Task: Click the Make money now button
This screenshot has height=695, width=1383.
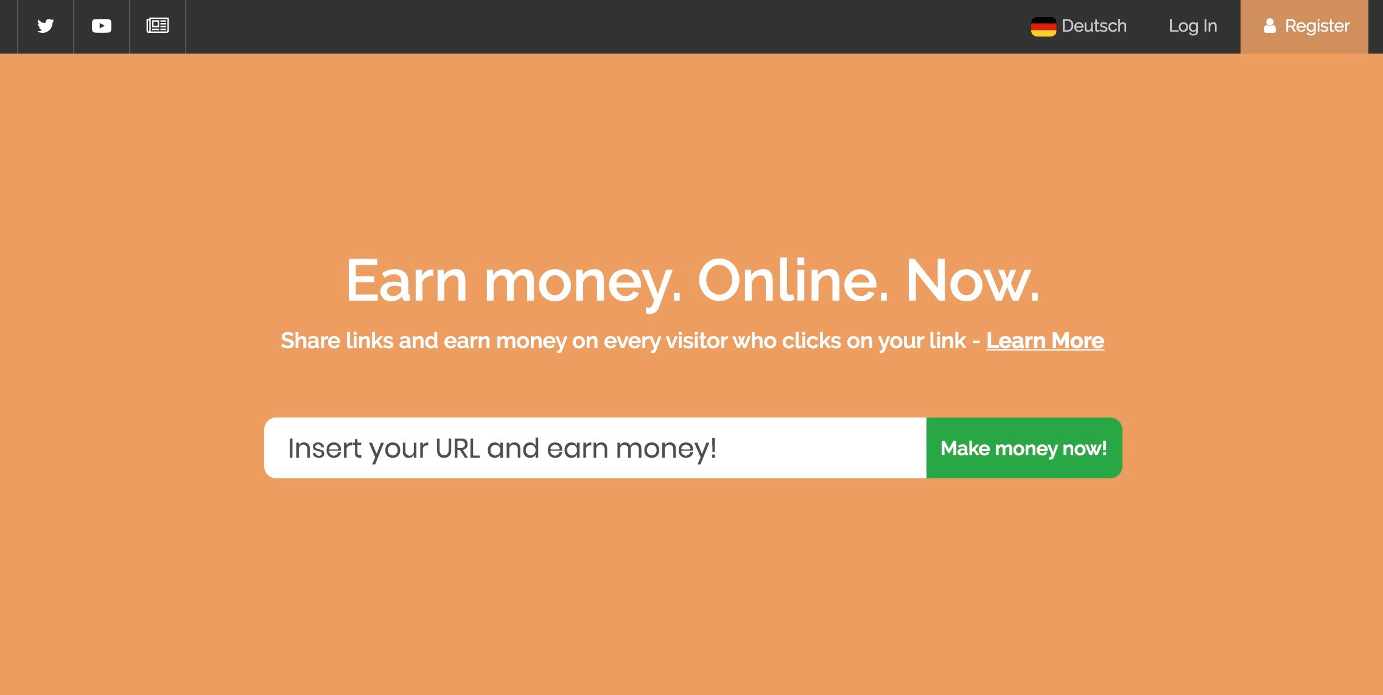Action: coord(1023,448)
